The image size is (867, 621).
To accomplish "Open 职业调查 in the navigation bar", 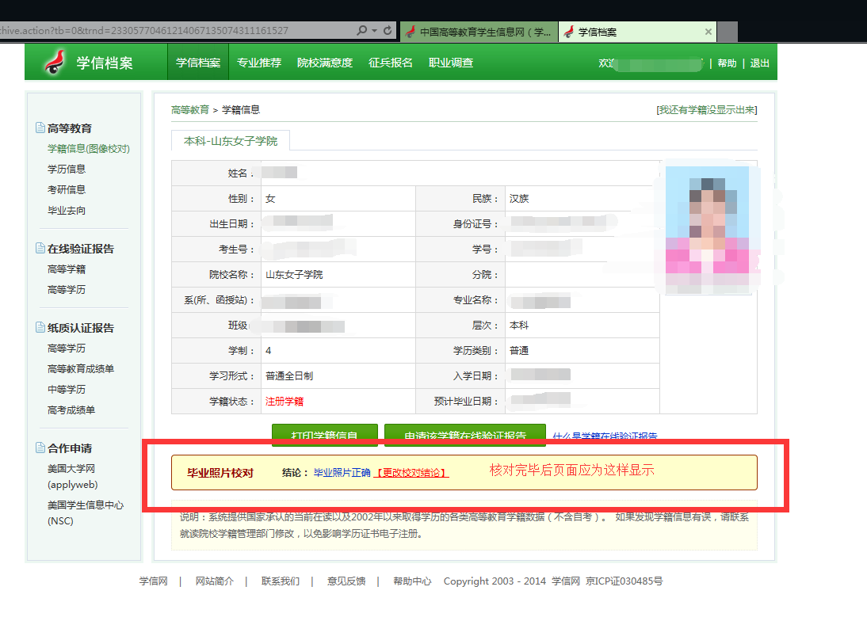I will click(x=451, y=63).
